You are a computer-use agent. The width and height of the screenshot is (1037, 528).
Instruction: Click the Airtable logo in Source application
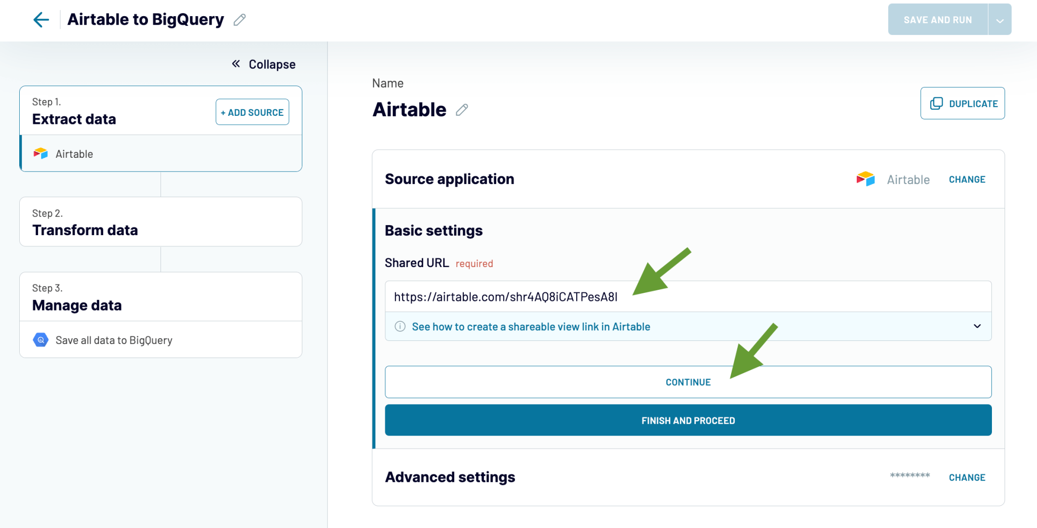(x=865, y=179)
